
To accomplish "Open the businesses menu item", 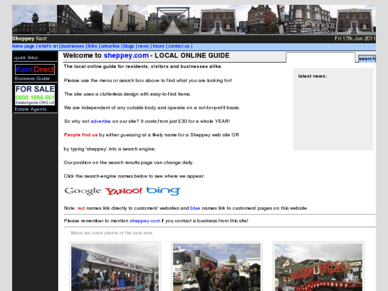I will [73, 46].
